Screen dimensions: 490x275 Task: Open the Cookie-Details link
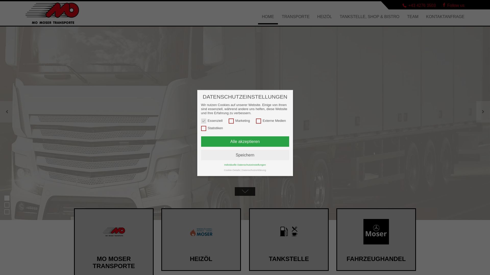tap(232, 170)
